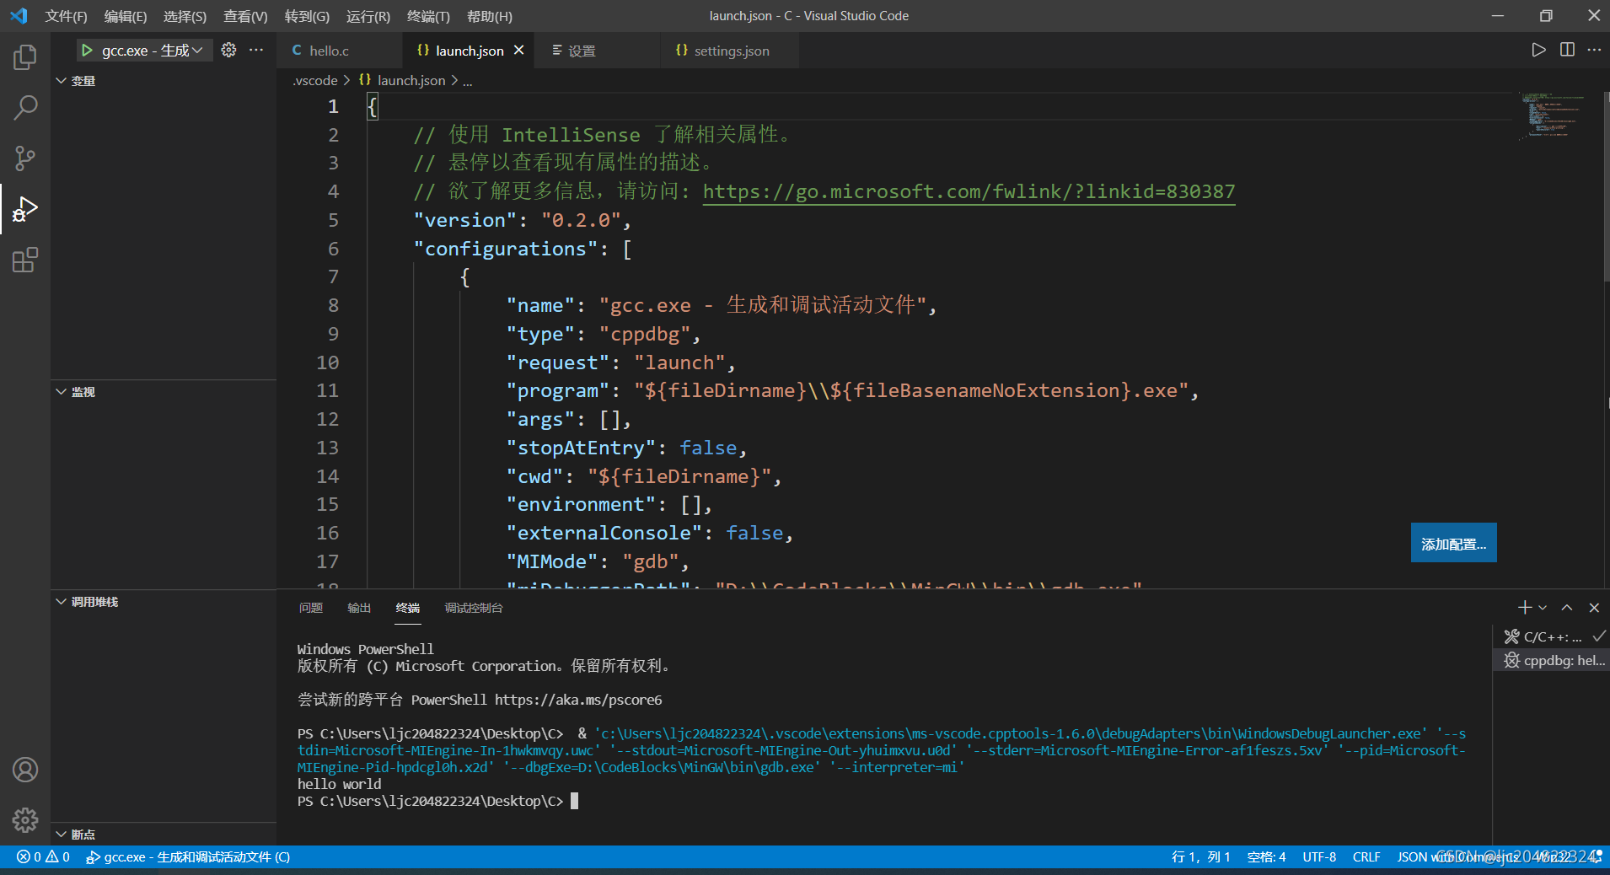This screenshot has height=875, width=1610.
Task: Open the 转到(G) menu
Action: point(307,16)
